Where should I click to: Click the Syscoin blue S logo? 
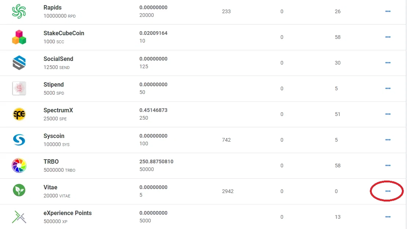point(19,140)
